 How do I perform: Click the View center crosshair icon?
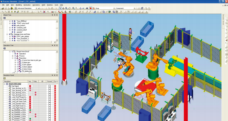click(80, 8)
